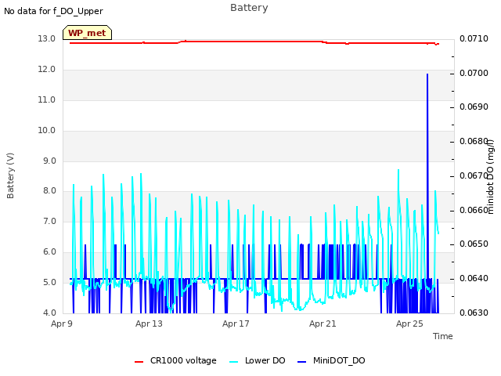Click the cyan Lower DO legend swatch

(x=234, y=362)
